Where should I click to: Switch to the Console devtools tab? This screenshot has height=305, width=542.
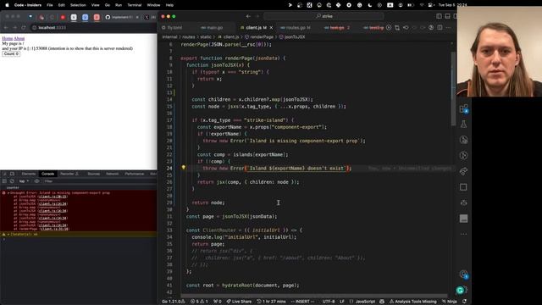[x=47, y=174]
